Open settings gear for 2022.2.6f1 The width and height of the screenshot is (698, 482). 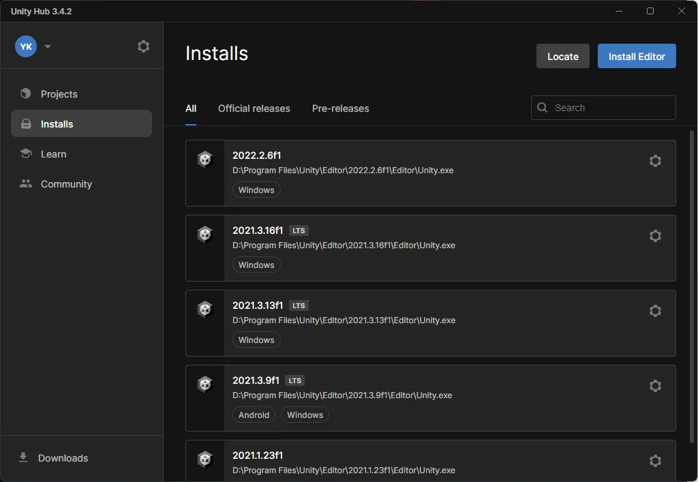(655, 161)
